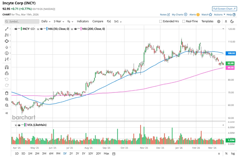Enable the Extended Hrs checkbox

161,21
